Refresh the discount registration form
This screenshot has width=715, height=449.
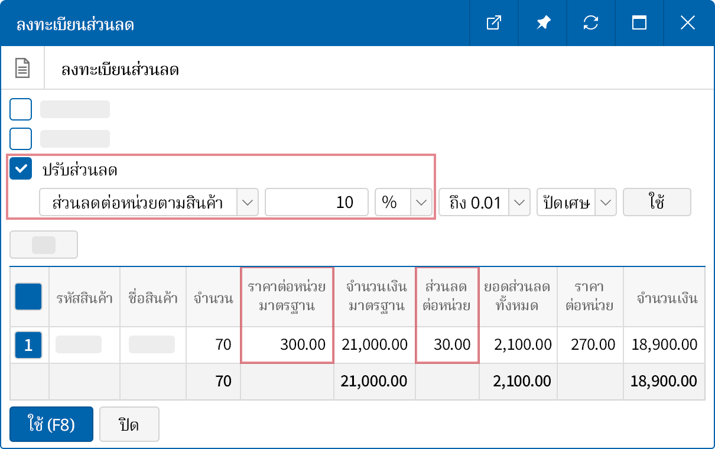click(591, 23)
